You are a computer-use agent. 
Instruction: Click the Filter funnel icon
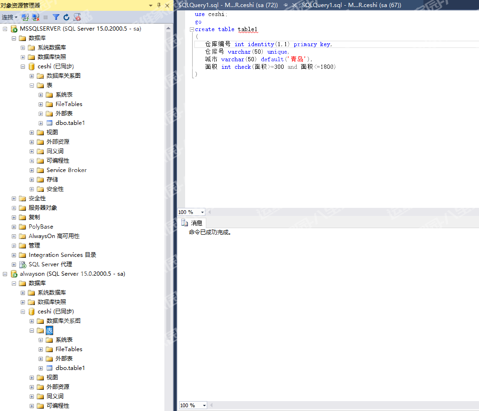pyautogui.click(x=56, y=17)
